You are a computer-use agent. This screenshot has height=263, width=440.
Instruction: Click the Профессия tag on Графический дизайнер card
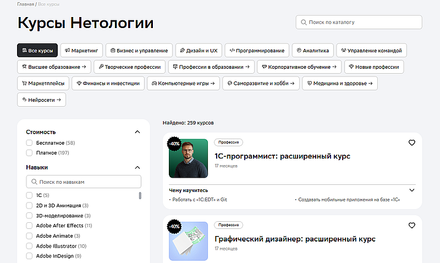pos(228,225)
